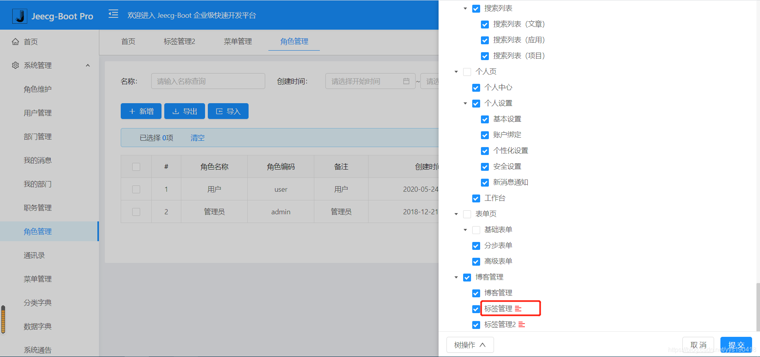Collapse the 基础表单 tree node
The image size is (760, 357).
[465, 230]
